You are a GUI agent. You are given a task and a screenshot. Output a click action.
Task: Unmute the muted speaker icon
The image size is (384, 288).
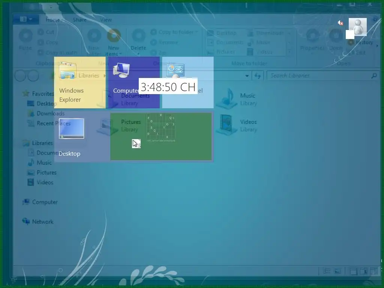click(x=340, y=23)
